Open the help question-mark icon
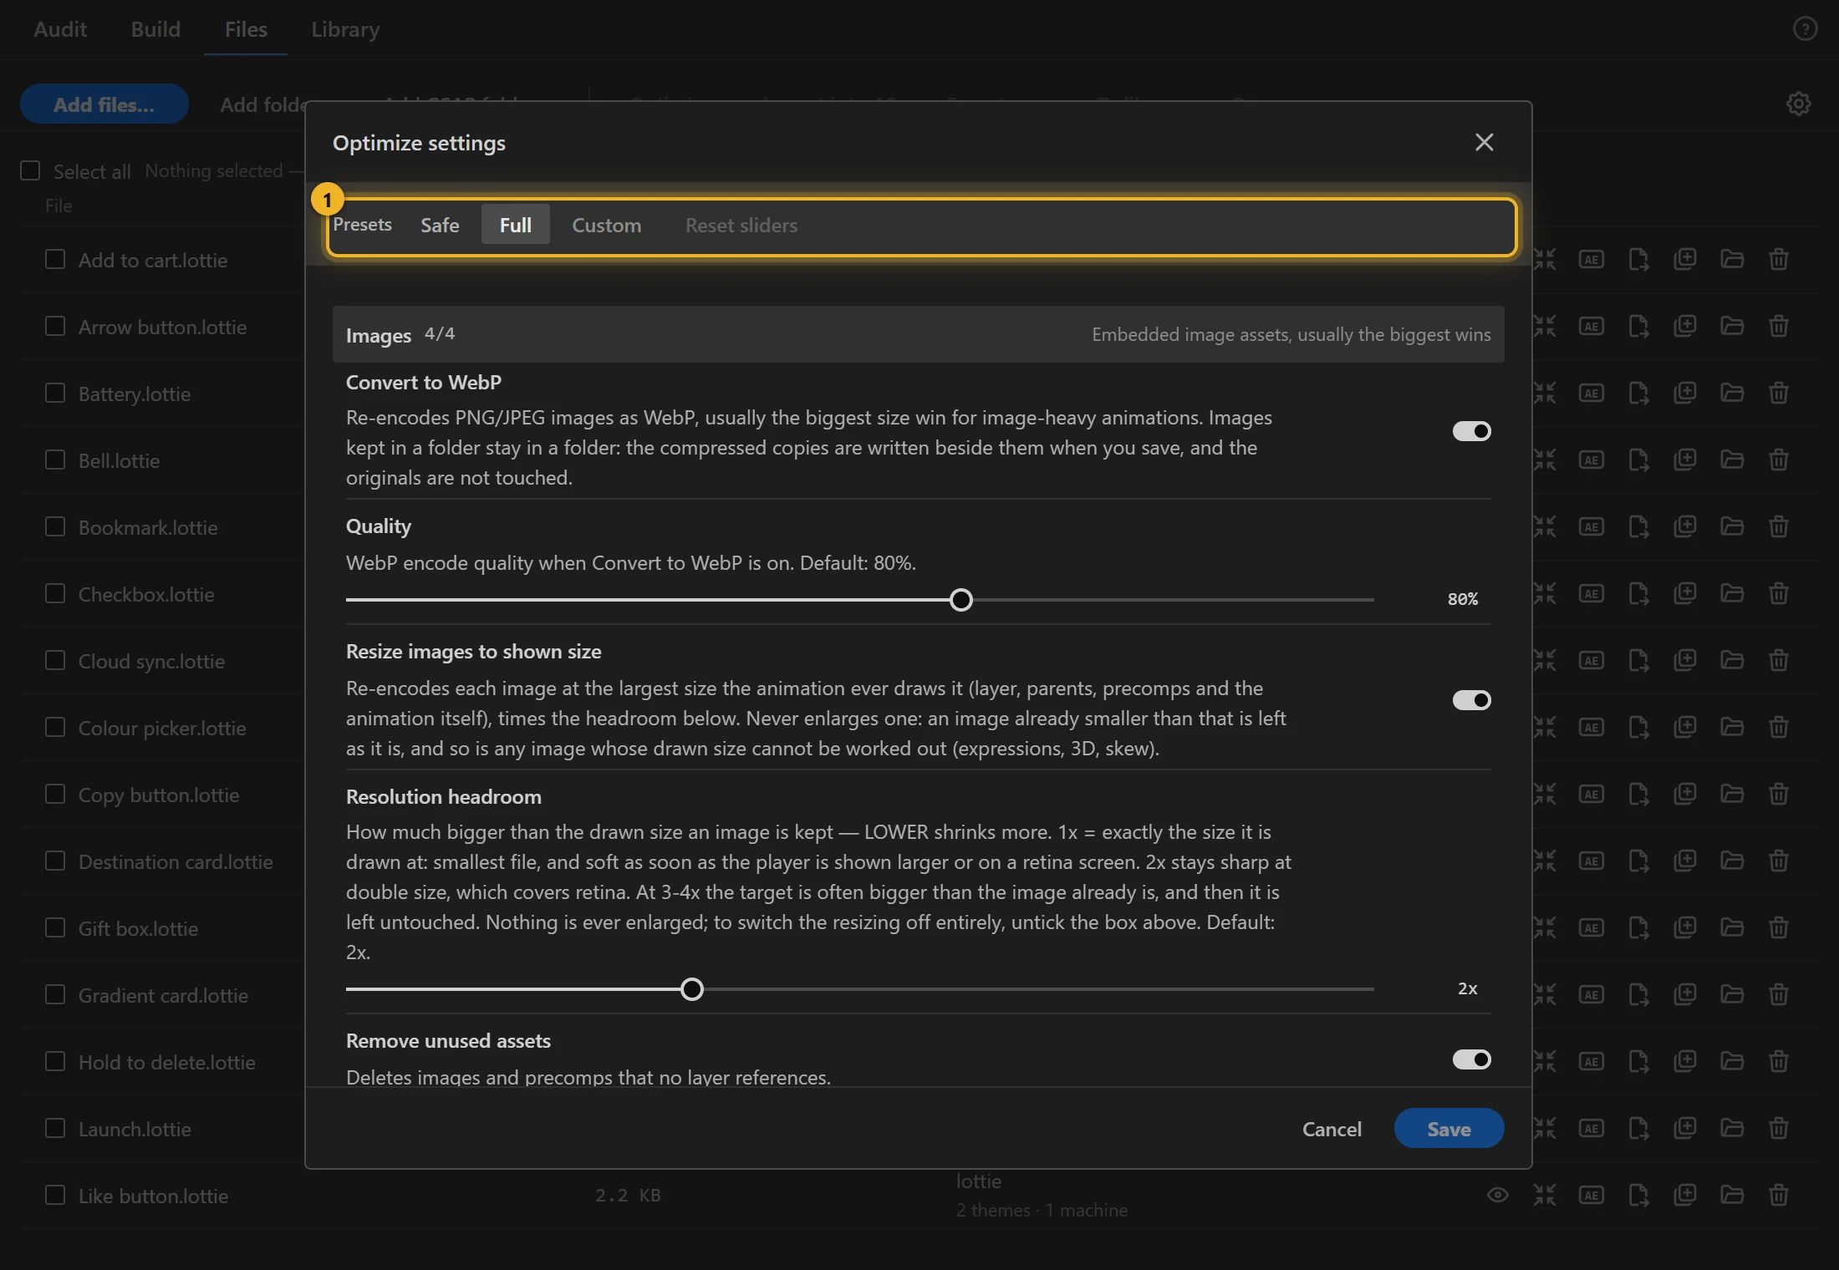This screenshot has width=1839, height=1270. [1806, 28]
